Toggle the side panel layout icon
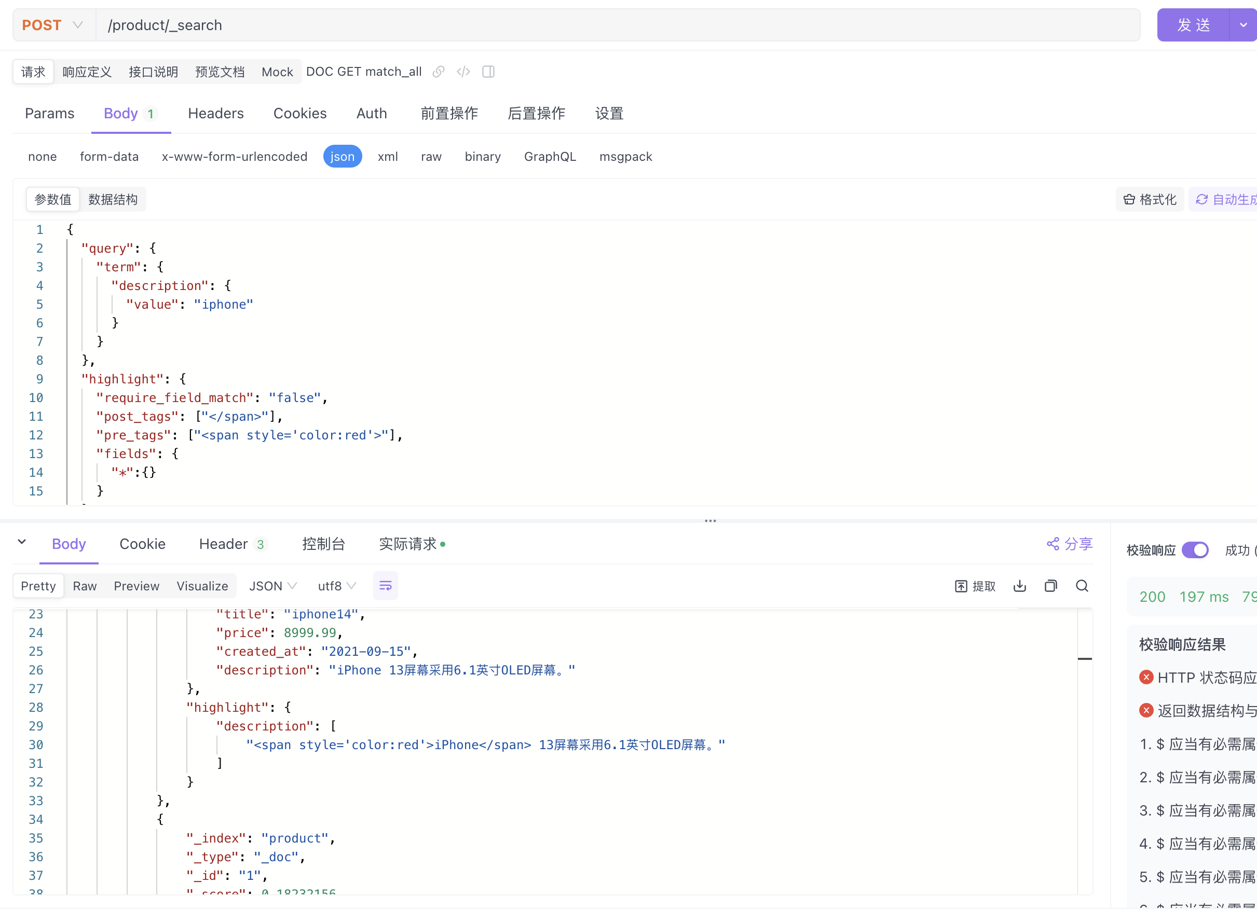 pos(488,72)
